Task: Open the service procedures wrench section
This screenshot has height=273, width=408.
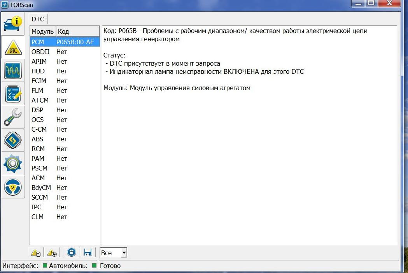Action: pos(13,117)
